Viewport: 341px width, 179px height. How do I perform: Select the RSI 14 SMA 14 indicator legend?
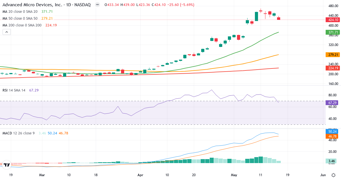click(14, 90)
